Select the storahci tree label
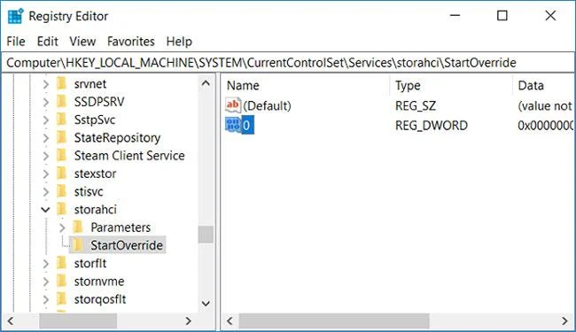This screenshot has height=332, width=576. 96,210
